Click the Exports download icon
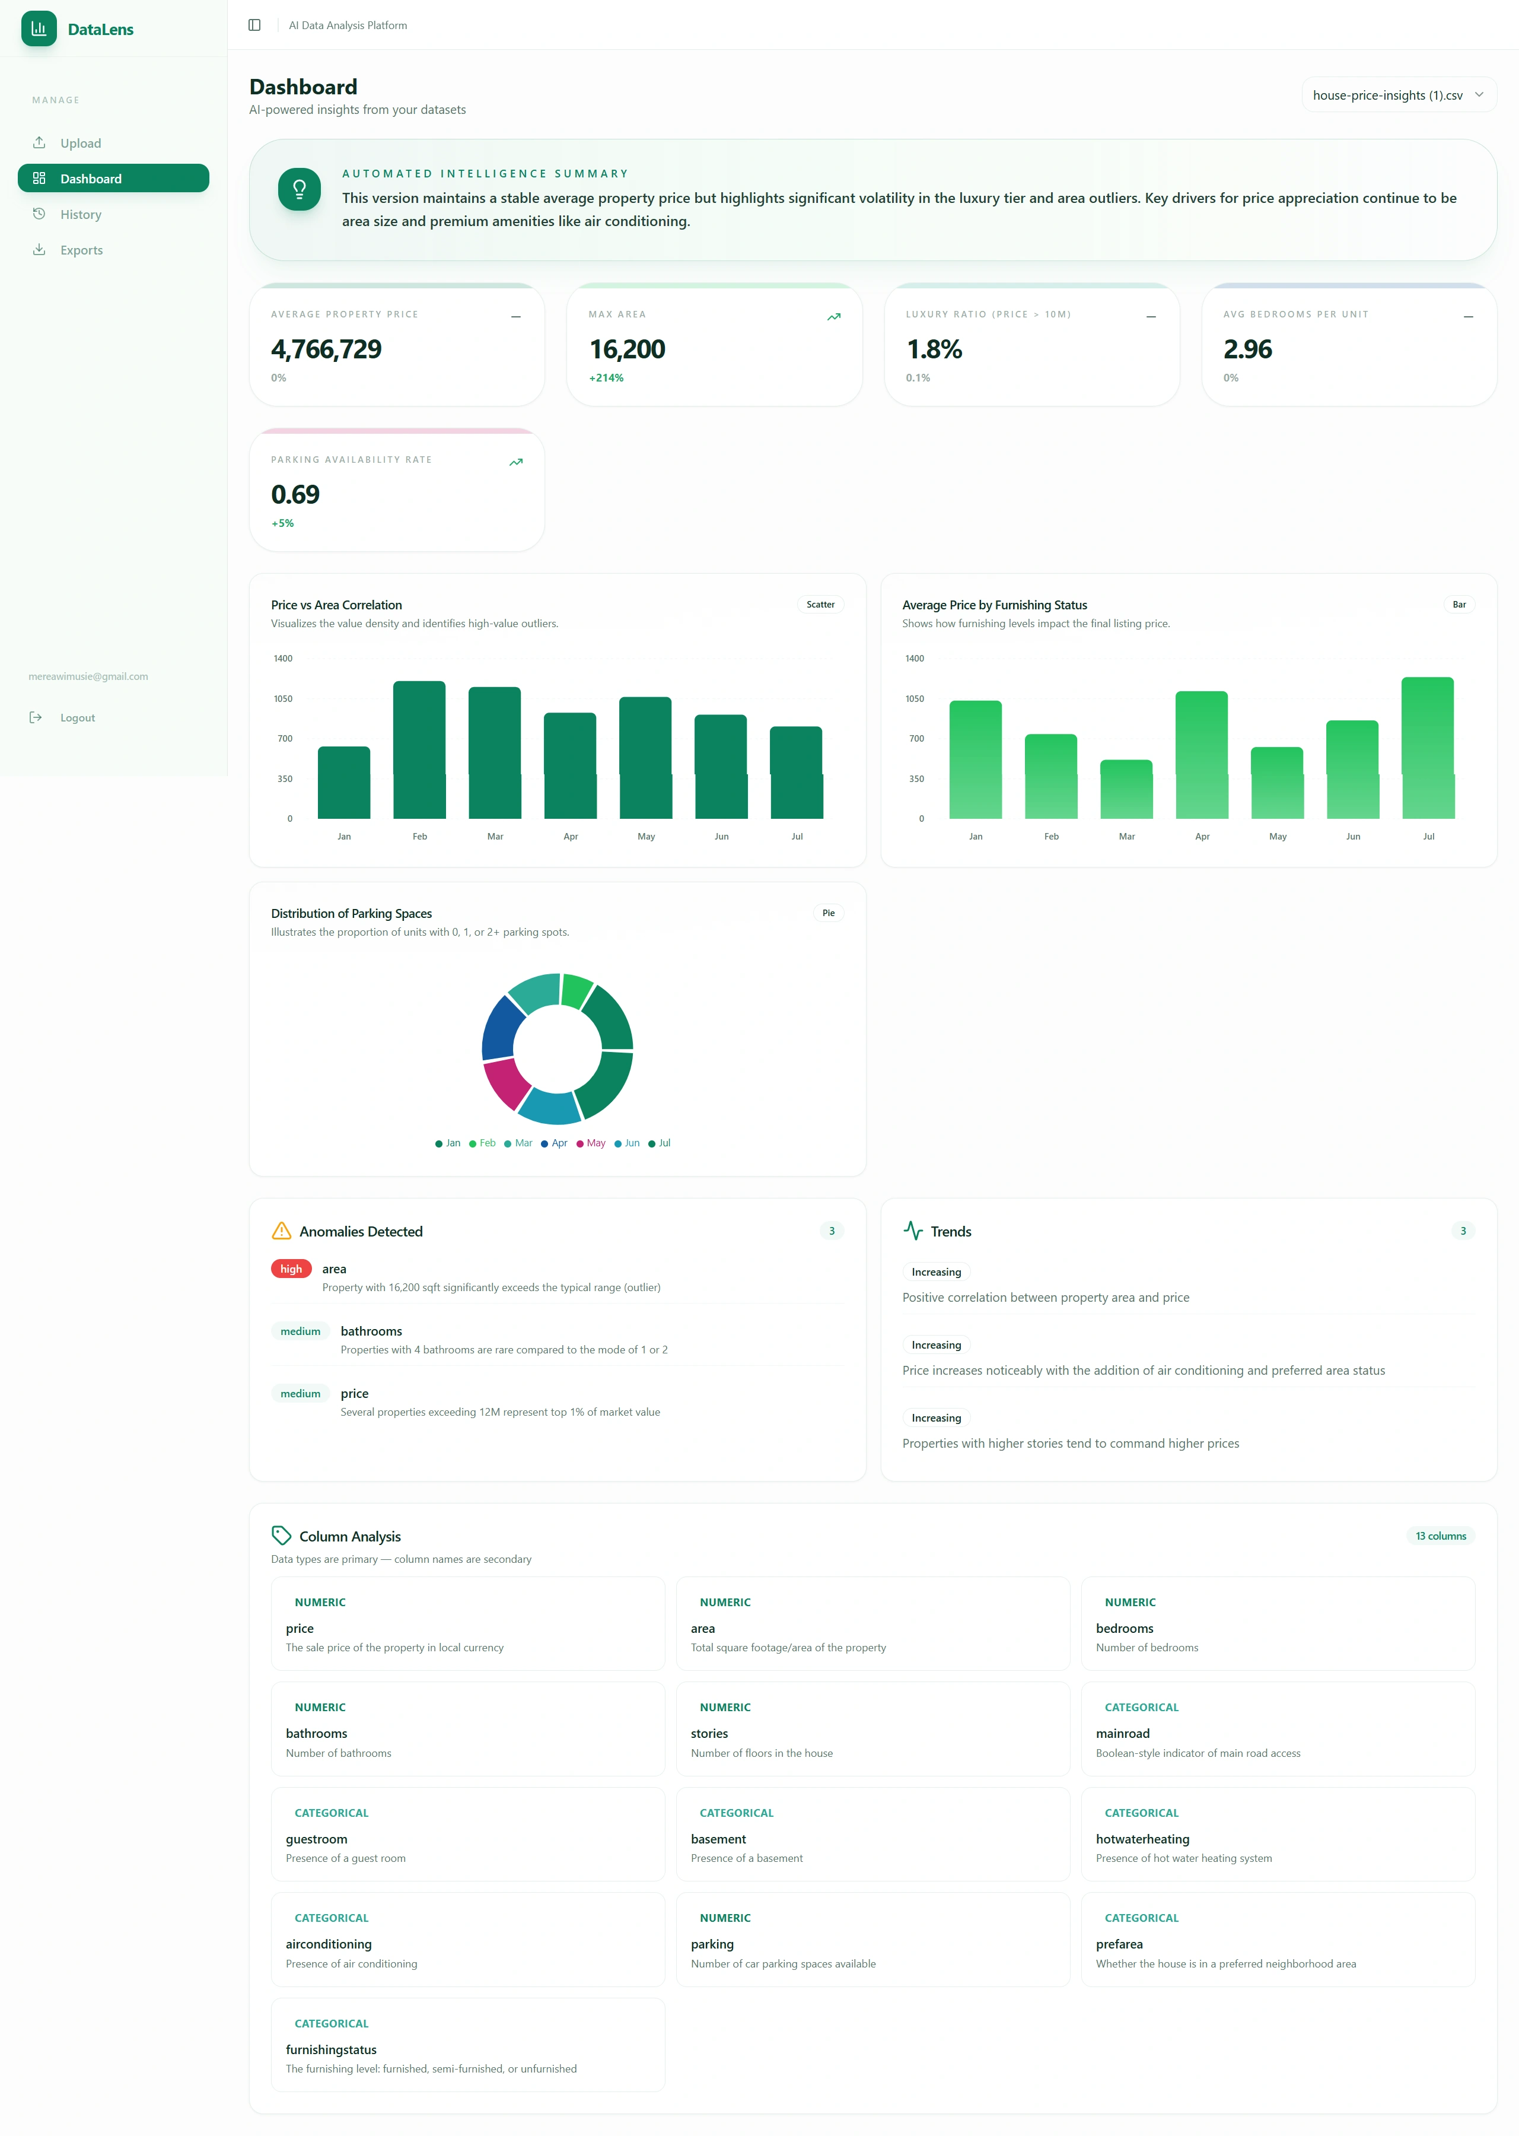1519x2136 pixels. [x=39, y=250]
